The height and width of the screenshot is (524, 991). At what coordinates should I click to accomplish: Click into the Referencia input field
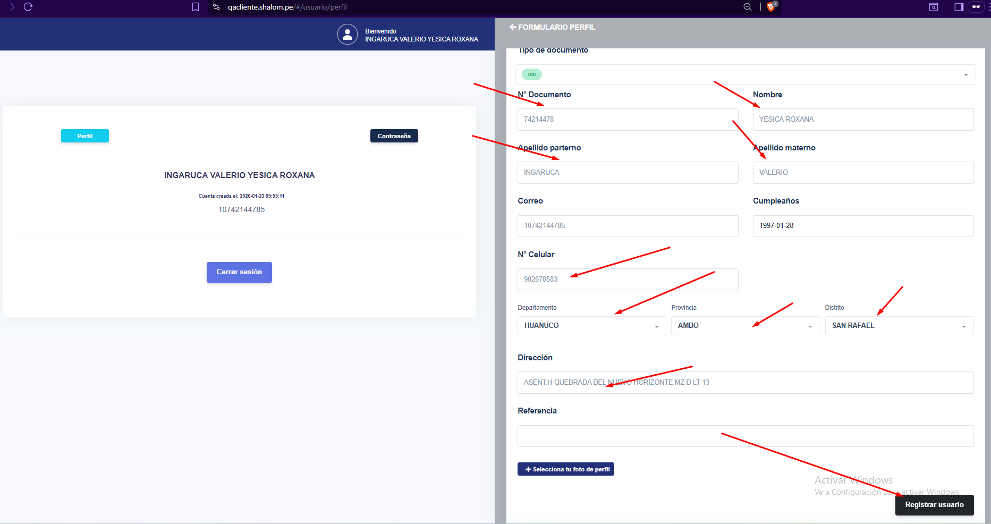[745, 436]
